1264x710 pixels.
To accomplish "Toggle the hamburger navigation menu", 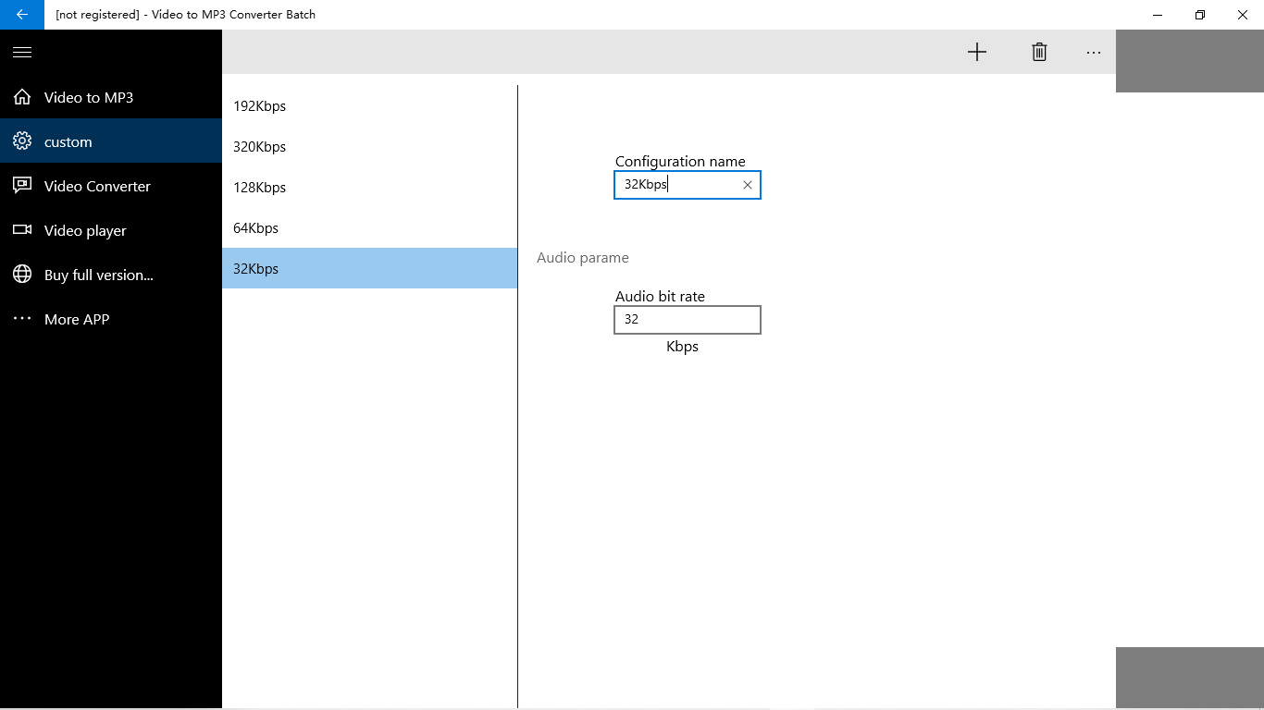I will 22,53.
